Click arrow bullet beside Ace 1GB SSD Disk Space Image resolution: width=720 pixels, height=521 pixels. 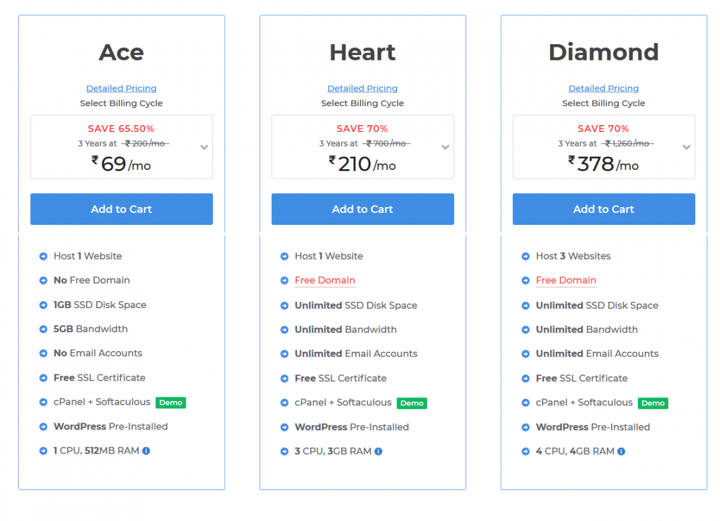tap(43, 305)
